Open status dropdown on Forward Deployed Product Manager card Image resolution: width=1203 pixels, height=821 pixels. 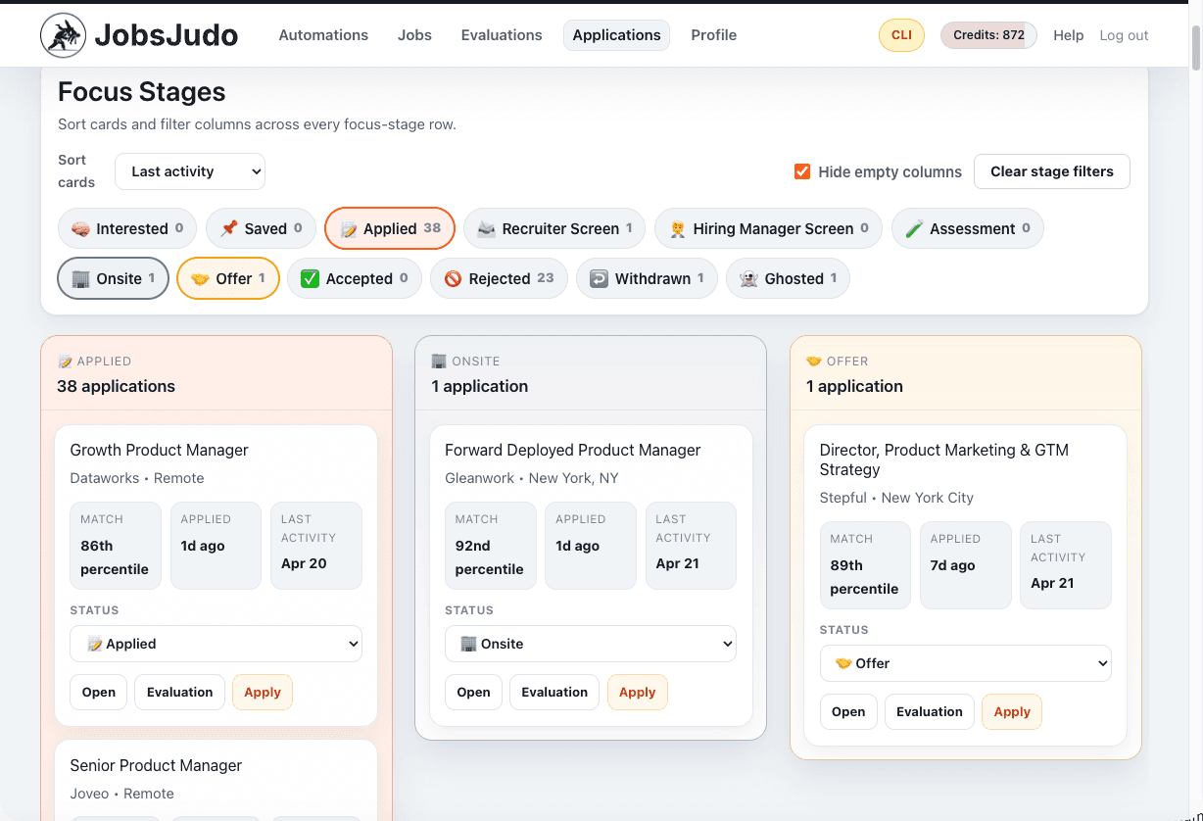(x=591, y=644)
